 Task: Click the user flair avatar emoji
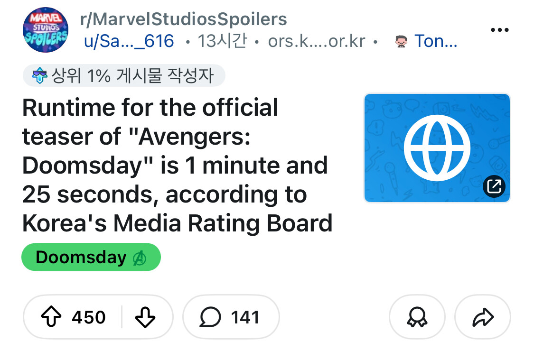tap(401, 42)
